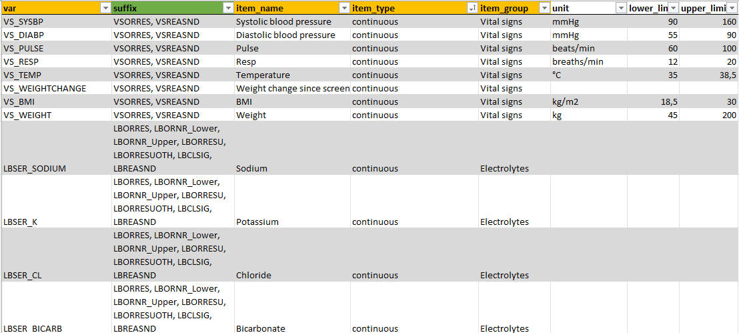The height and width of the screenshot is (333, 739).
Task: Select the Diastolic blood pressure cell
Action: click(x=292, y=35)
